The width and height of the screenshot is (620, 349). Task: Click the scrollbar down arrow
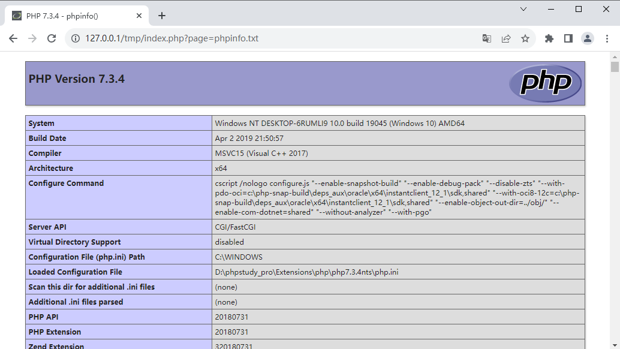[x=615, y=345]
